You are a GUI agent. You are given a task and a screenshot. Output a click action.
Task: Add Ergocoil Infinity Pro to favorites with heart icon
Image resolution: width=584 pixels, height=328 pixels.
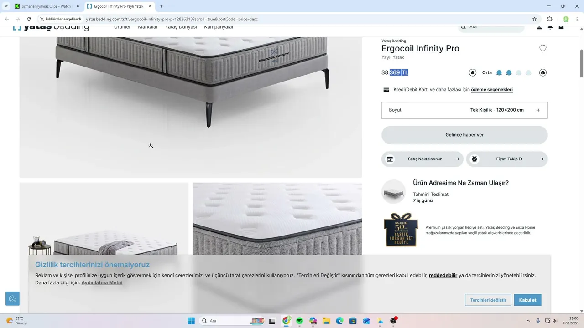tap(543, 48)
